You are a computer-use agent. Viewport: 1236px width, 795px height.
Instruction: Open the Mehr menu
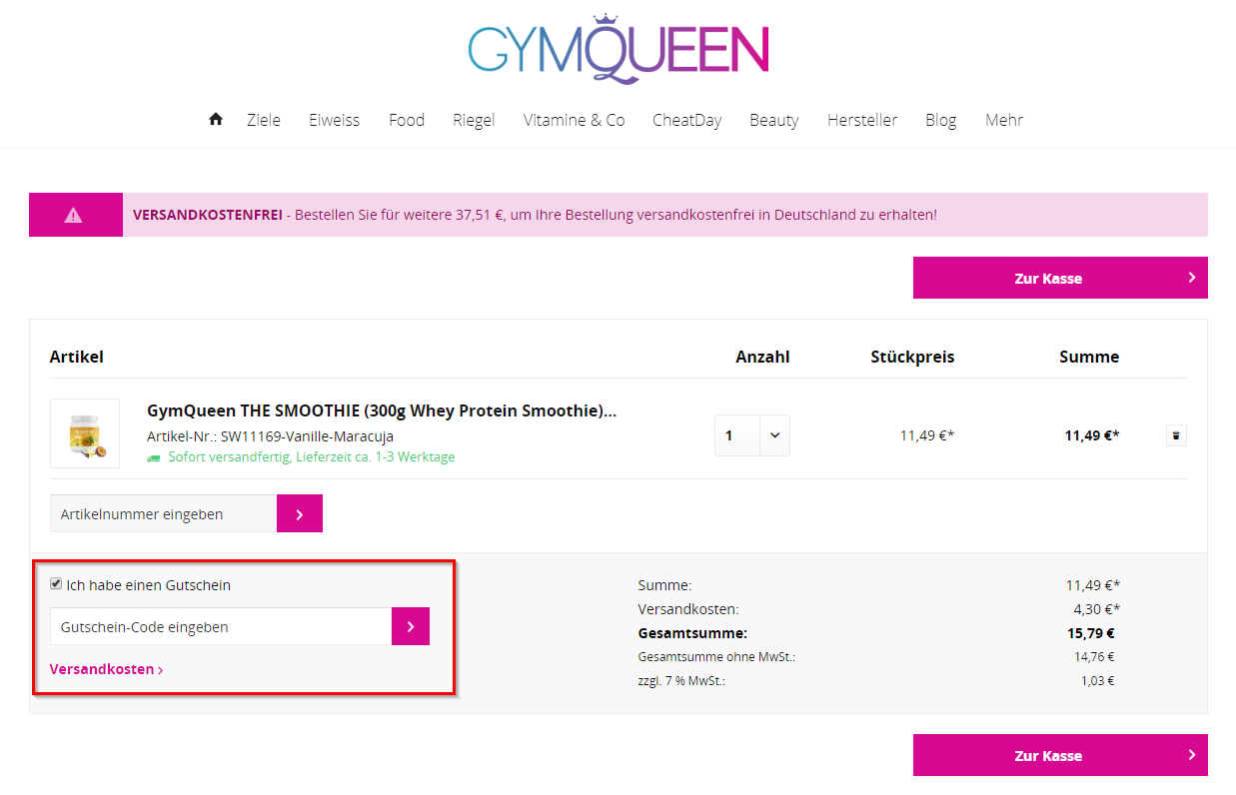[1004, 120]
